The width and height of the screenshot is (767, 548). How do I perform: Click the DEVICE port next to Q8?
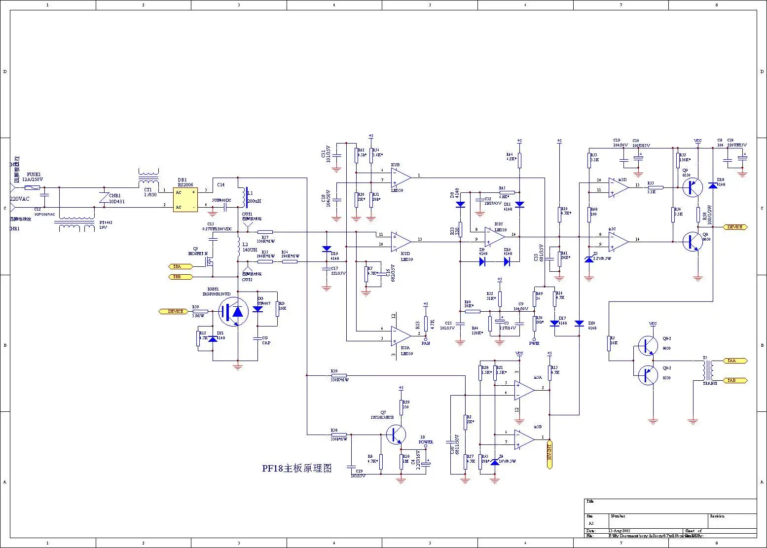click(x=735, y=227)
